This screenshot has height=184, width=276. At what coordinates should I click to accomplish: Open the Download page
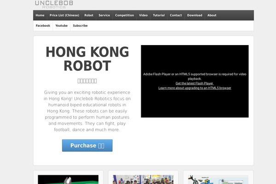pyautogui.click(x=195, y=15)
